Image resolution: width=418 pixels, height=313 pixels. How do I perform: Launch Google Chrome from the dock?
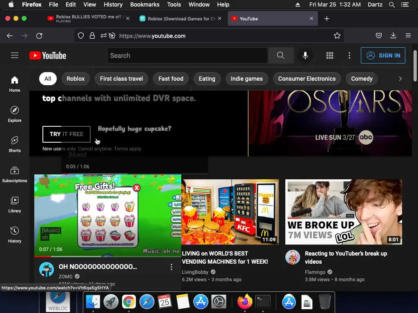click(129, 302)
